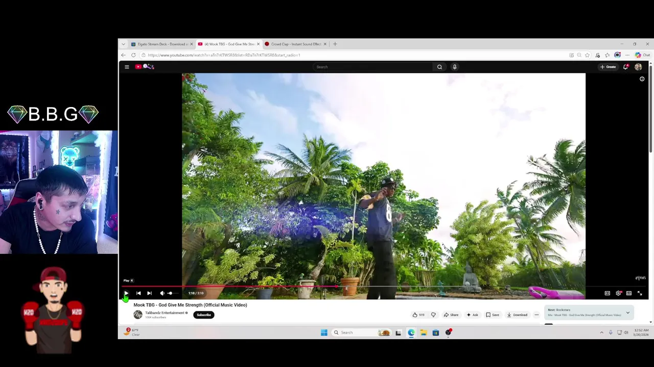Open the media control music icon
654x367 pixels.
point(598,55)
